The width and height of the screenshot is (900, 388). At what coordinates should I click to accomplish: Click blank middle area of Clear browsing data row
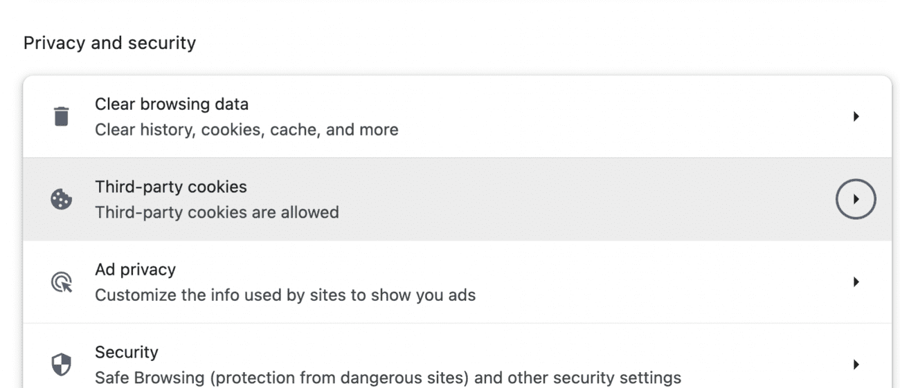coord(588,116)
